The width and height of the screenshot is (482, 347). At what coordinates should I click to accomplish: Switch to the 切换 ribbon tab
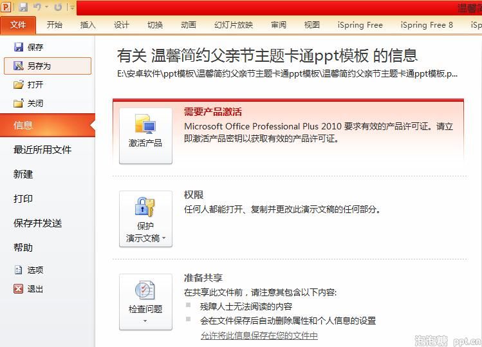tap(155, 25)
